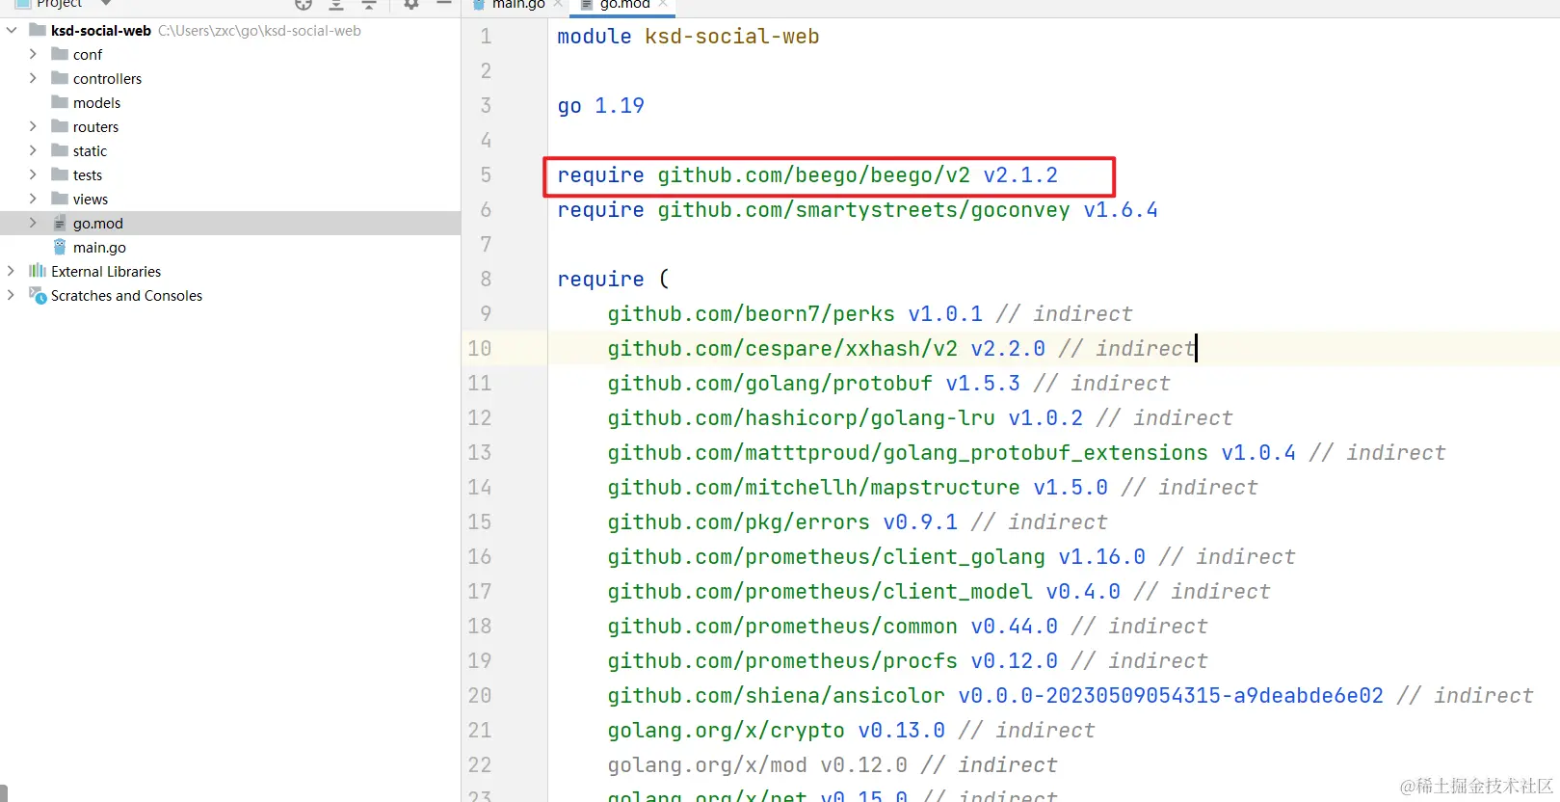Click the Expand All tree icon
Viewport: 1560px width, 802px height.
click(x=336, y=4)
